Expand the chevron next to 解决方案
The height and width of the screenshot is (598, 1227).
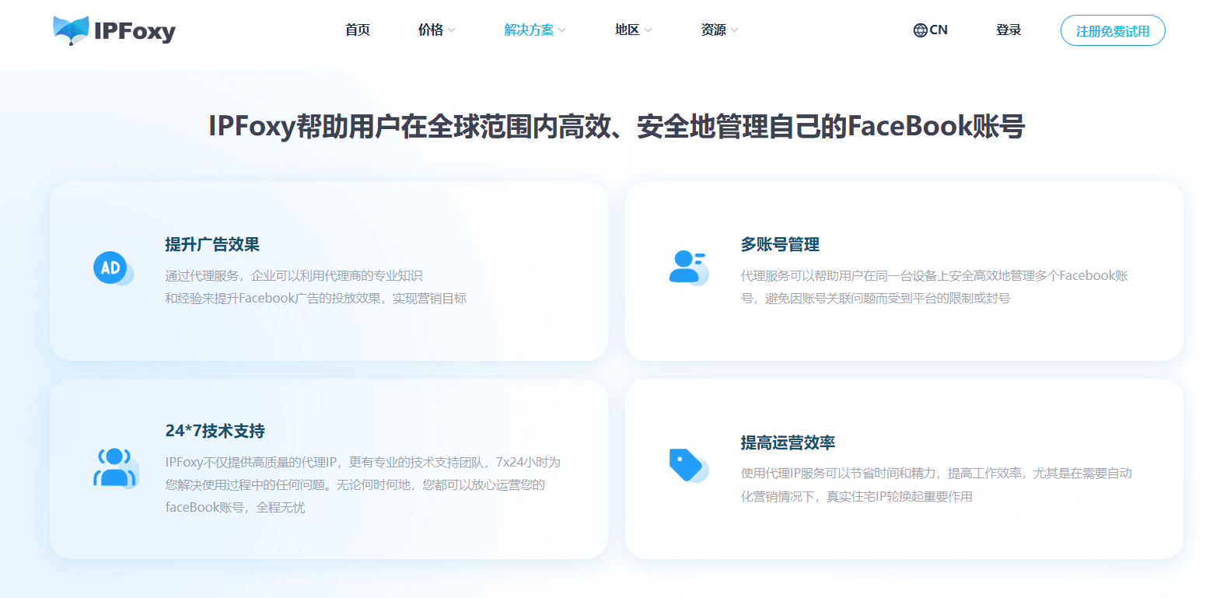(562, 30)
